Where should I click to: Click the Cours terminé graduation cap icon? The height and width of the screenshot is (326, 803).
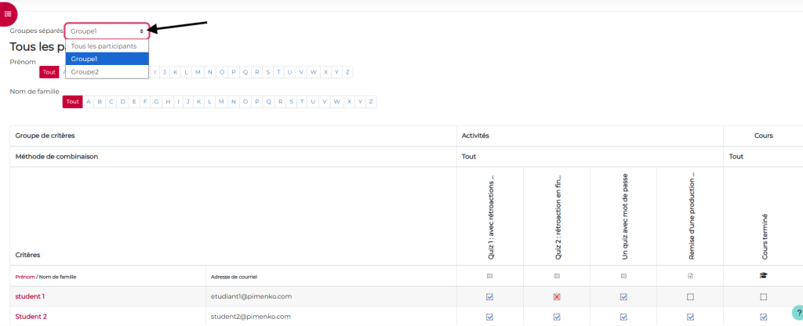[x=764, y=276]
